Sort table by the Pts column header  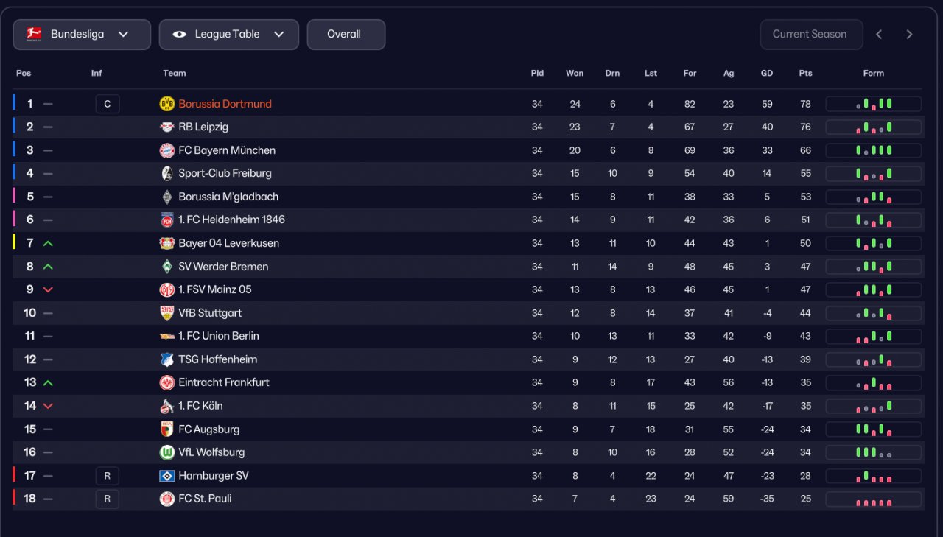(805, 74)
